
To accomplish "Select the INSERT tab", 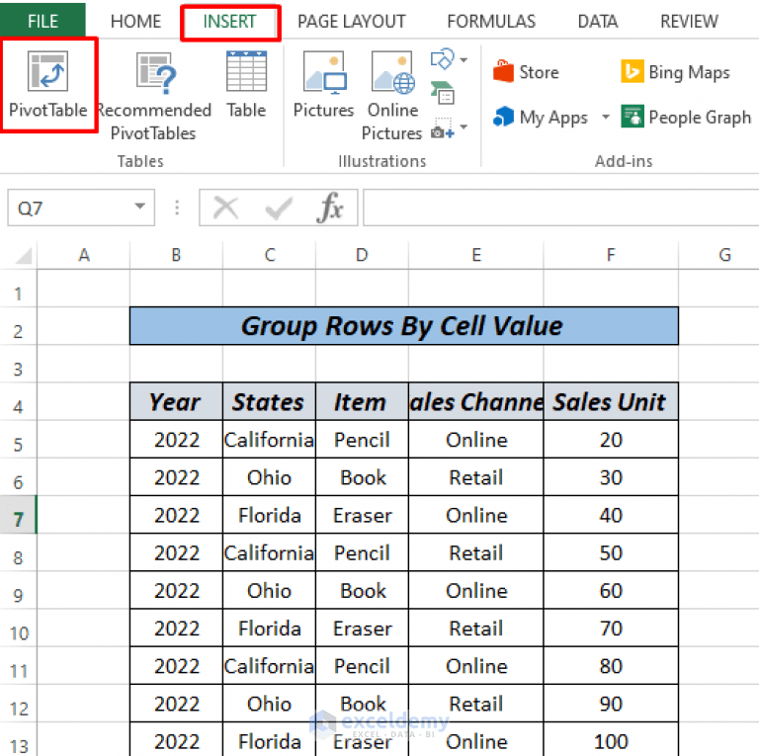I will (229, 22).
